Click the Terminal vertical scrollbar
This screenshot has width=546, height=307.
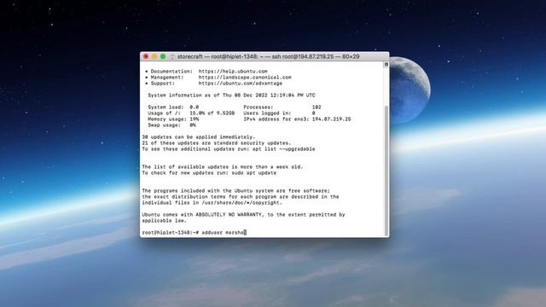pyautogui.click(x=386, y=171)
